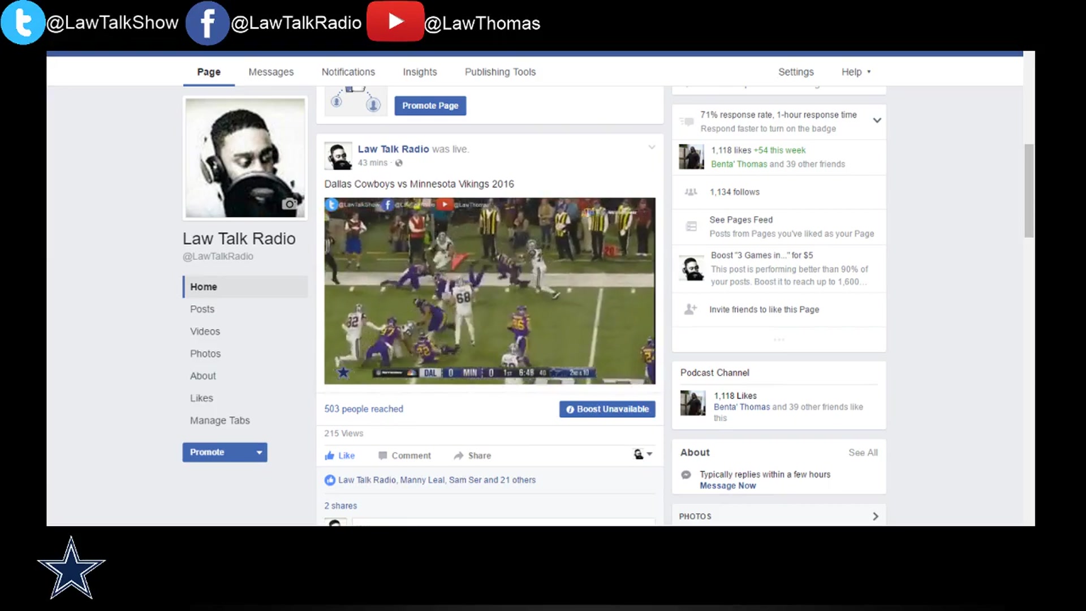Switch to the Page tab
This screenshot has width=1086, height=611.
click(209, 72)
